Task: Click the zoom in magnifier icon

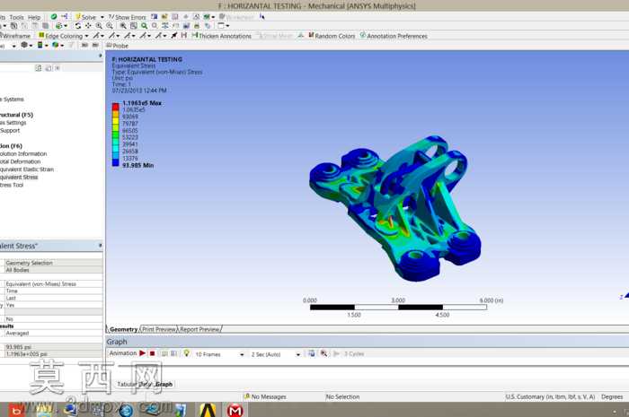Action: pos(99,26)
